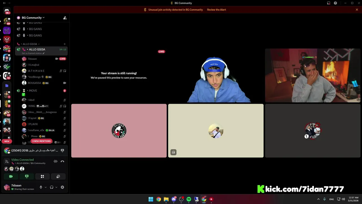The image size is (362, 204).
Task: Open the help icon in the title bar
Action: coord(335,3)
